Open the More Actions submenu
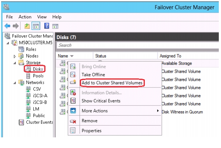This screenshot has width=221, height=148. [94, 111]
